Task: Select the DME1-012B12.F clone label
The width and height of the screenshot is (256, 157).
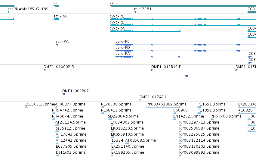Action: tap(166, 67)
